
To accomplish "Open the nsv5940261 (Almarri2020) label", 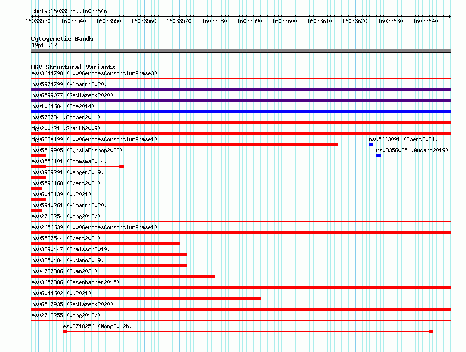I will pyautogui.click(x=69, y=205).
